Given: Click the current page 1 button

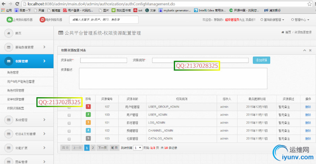Looking at the screenshot, I should (87, 148).
